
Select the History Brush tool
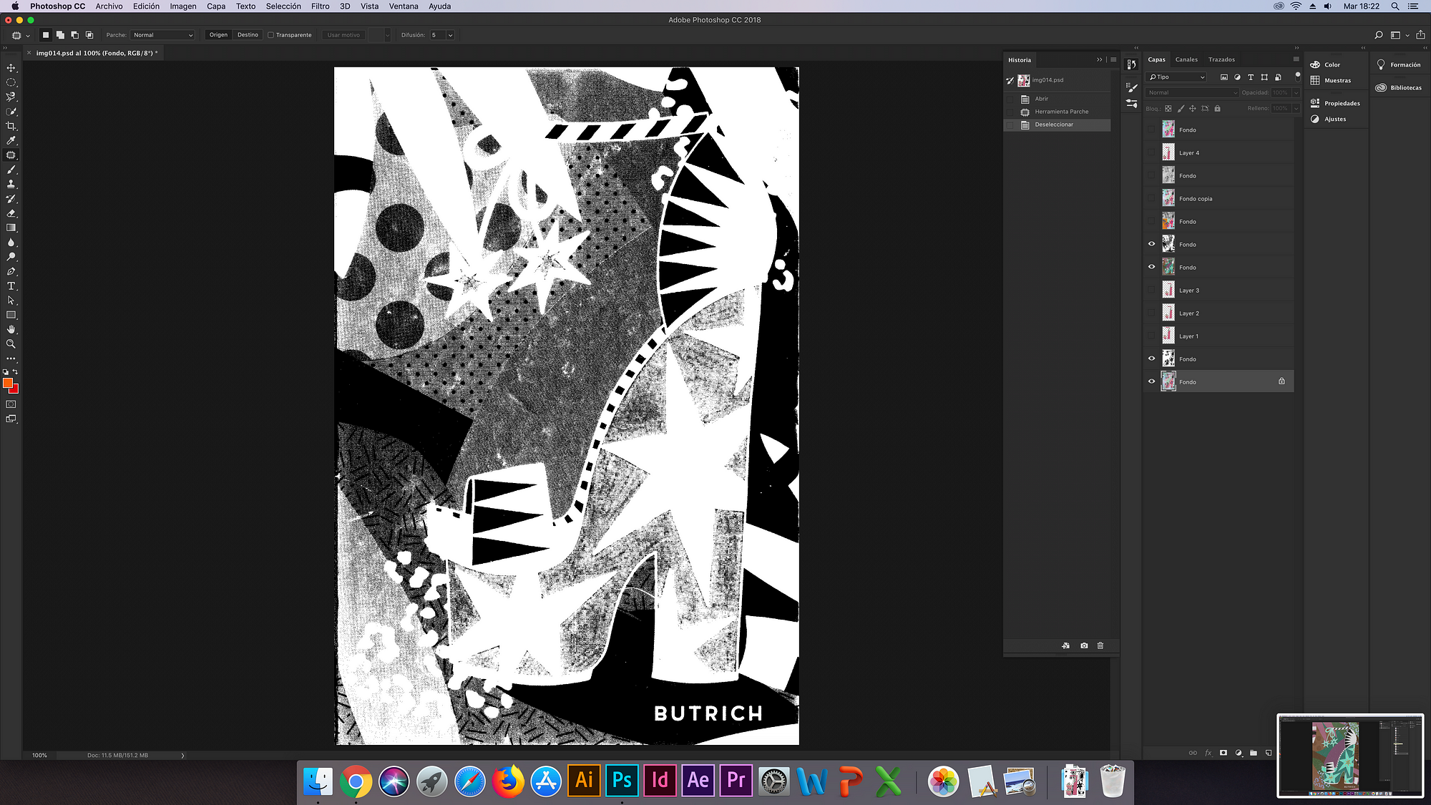tap(11, 199)
